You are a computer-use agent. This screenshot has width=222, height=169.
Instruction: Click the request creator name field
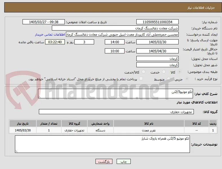pos(122,34)
